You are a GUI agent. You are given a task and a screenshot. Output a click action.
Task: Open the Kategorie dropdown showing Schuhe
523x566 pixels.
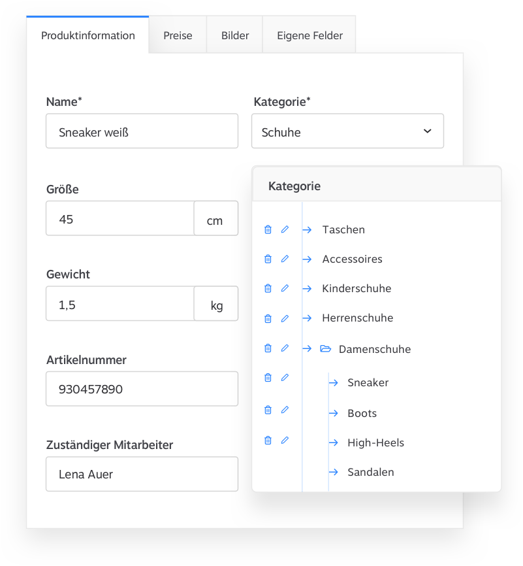(347, 131)
